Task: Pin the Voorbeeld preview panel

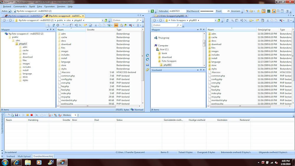Action: click(201, 70)
